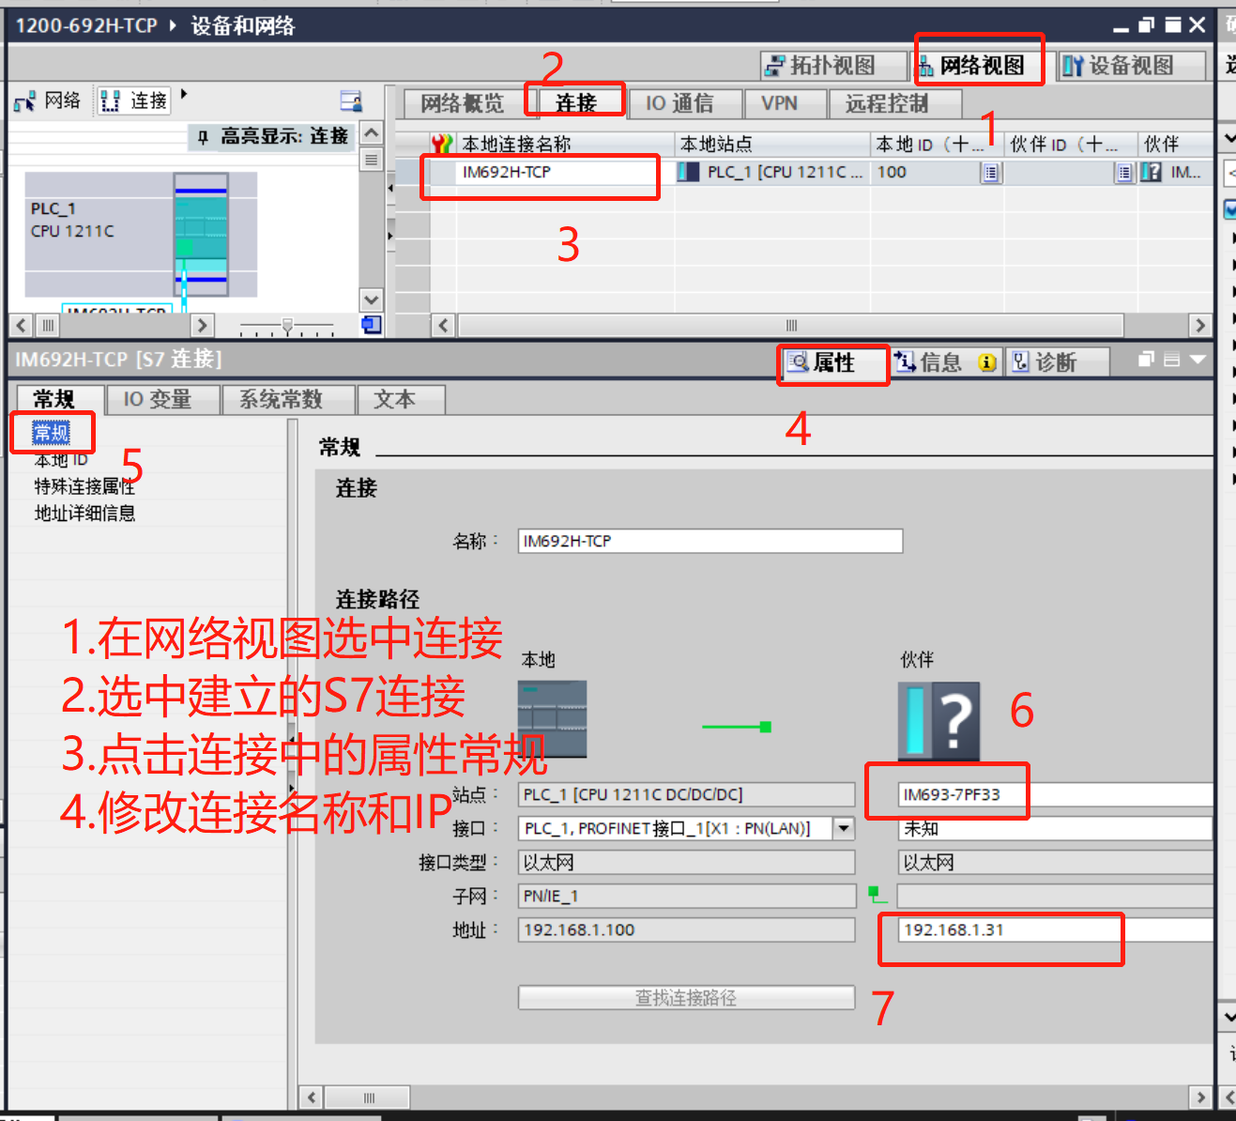Expand the graphic area using lower splitter arrow
Screen dimensions: 1236x1121
pos(390,235)
